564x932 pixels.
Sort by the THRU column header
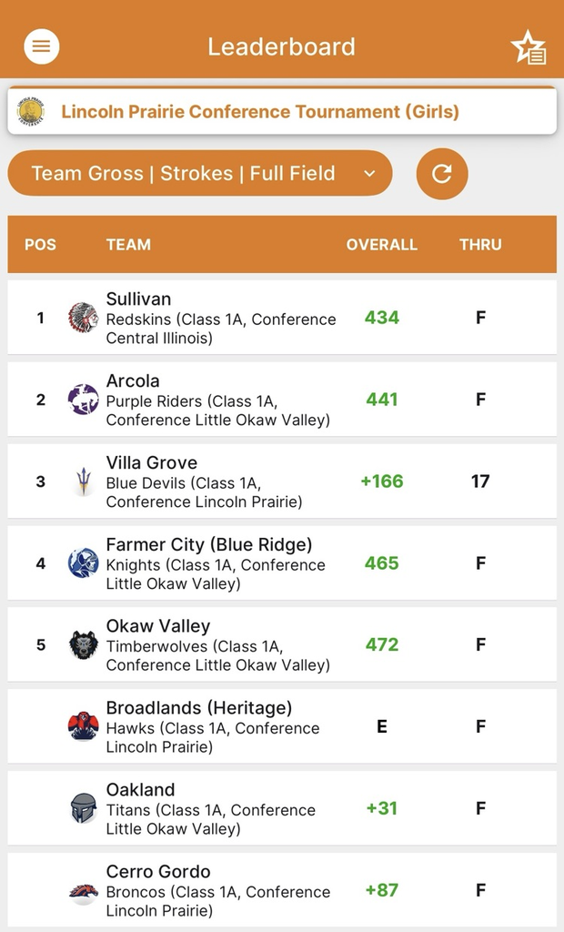point(480,245)
